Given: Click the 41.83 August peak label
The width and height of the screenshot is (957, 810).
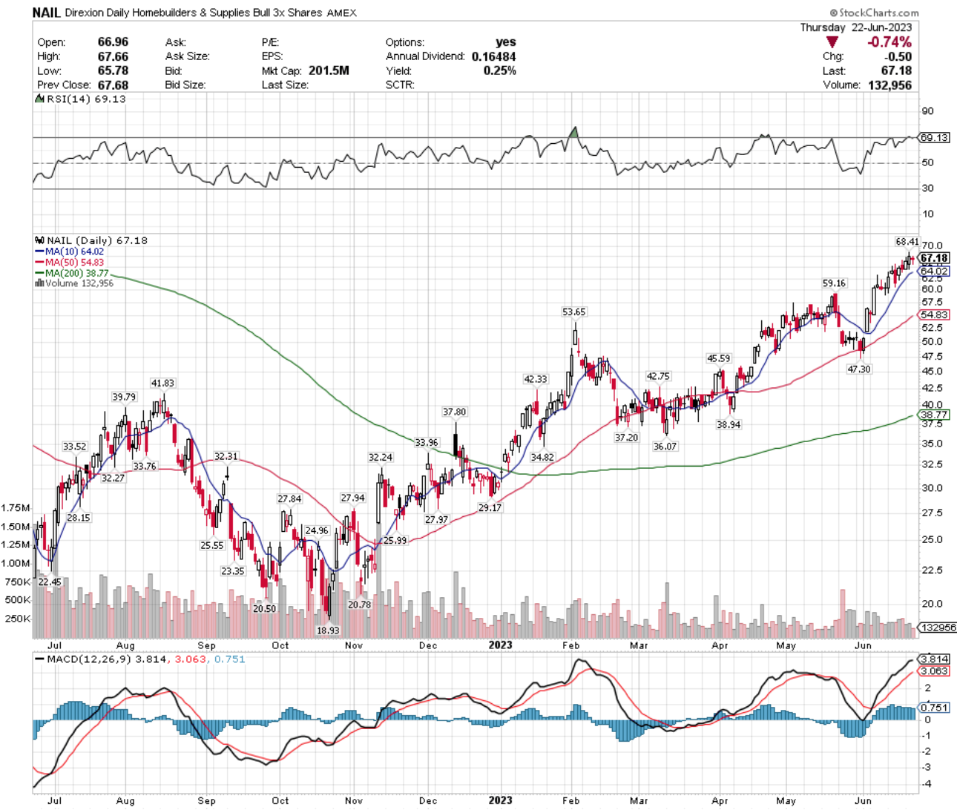Looking at the screenshot, I should point(162,383).
